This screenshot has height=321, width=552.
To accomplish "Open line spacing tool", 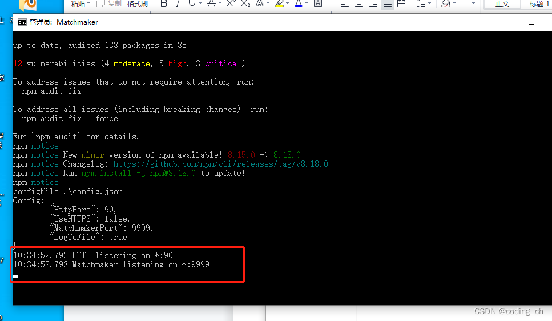I will point(421,4).
